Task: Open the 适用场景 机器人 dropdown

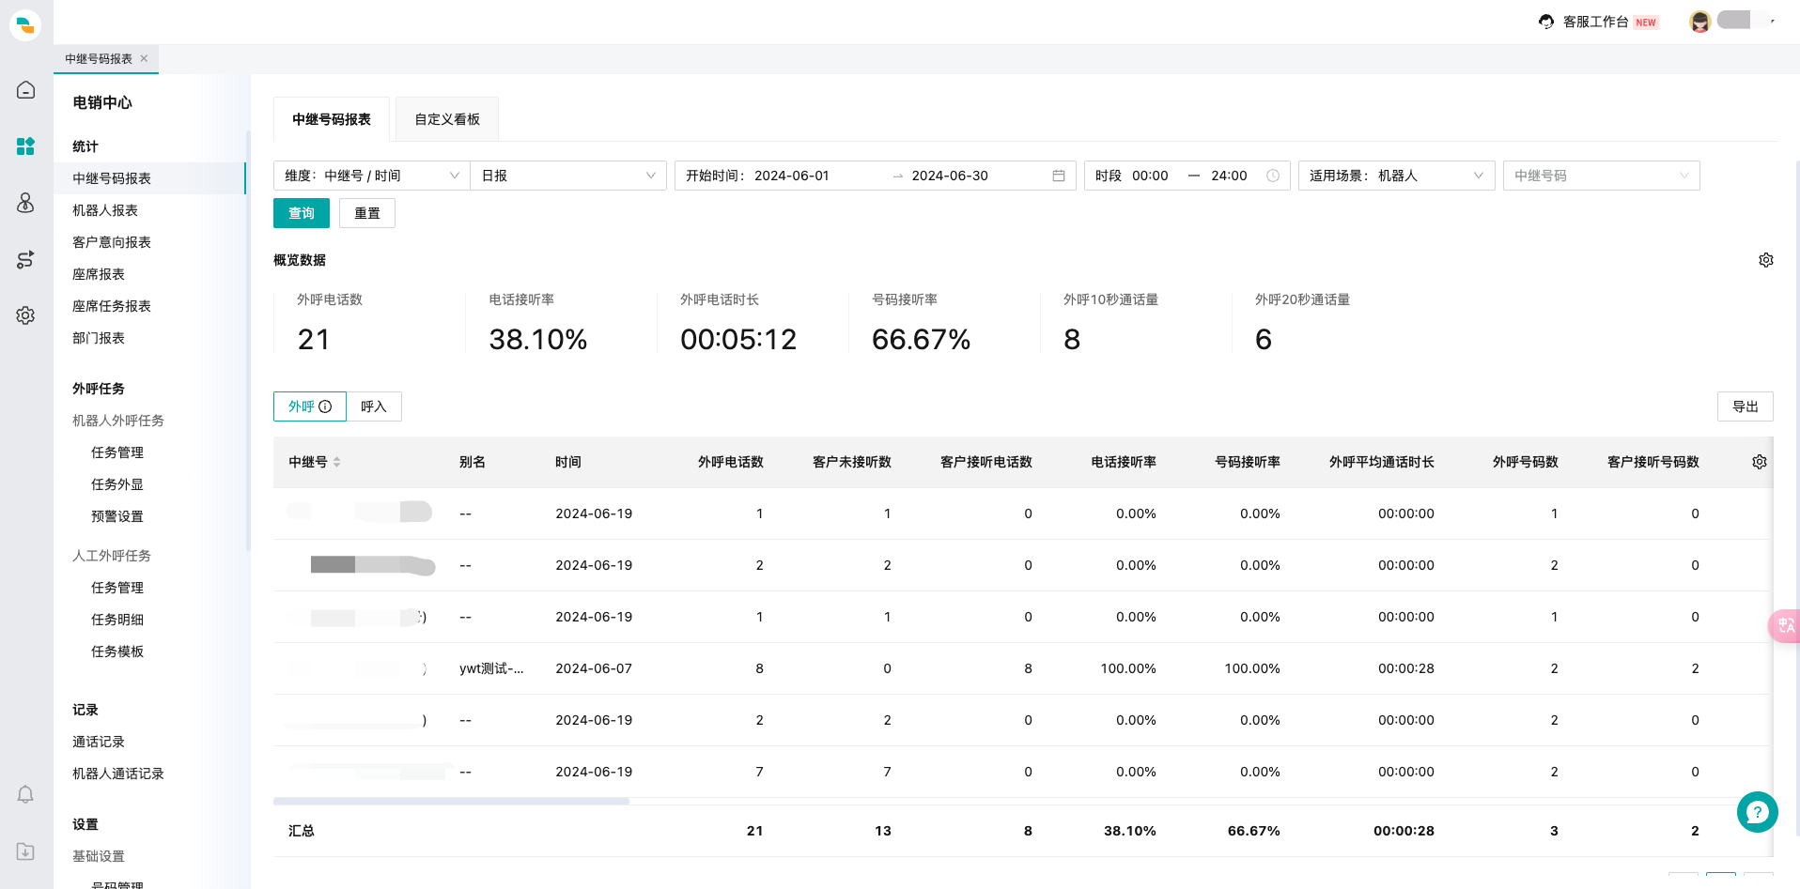Action: [1397, 176]
